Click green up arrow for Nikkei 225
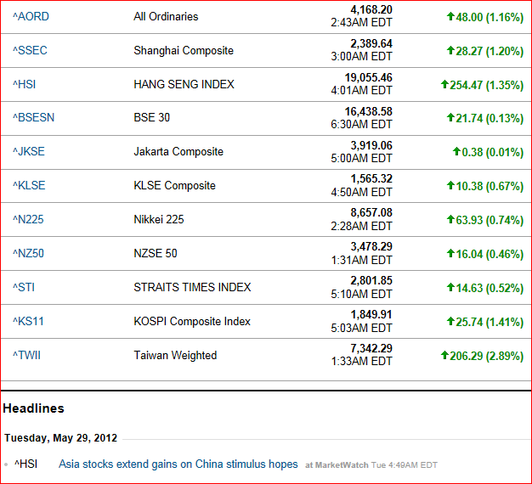The image size is (532, 484). tap(450, 219)
